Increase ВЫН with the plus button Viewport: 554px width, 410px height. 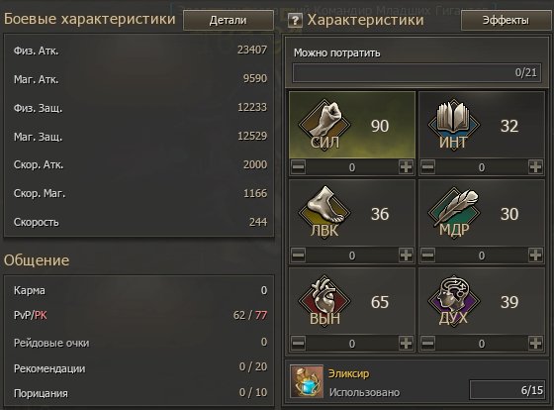pos(406,343)
